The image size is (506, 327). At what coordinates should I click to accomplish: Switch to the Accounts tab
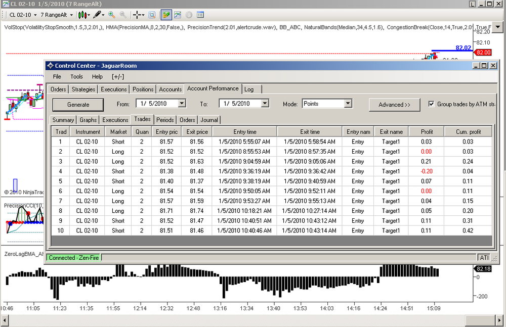pyautogui.click(x=171, y=89)
